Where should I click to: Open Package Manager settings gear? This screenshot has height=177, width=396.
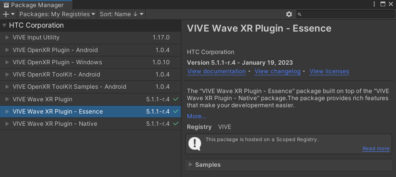click(289, 14)
